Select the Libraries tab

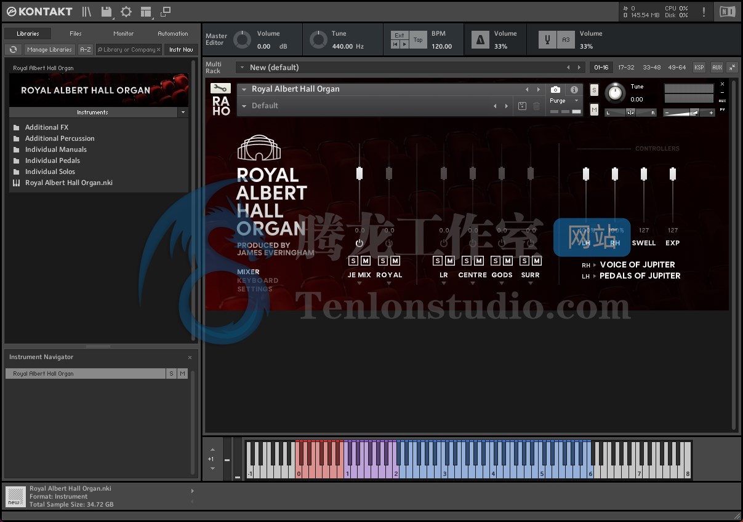28,34
